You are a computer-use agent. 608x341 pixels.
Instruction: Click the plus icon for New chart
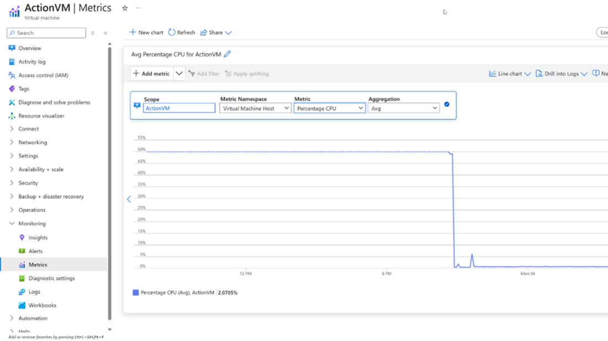point(133,32)
